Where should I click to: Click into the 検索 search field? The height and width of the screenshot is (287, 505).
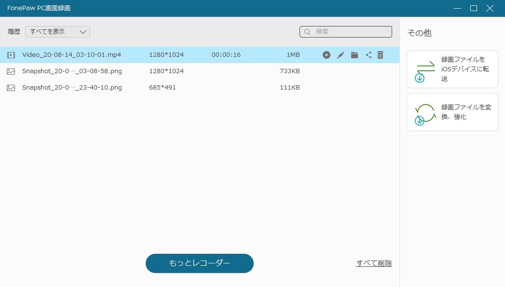click(x=345, y=32)
